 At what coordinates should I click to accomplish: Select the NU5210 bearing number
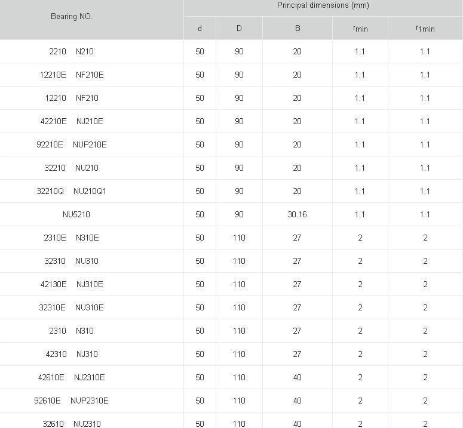point(76,214)
